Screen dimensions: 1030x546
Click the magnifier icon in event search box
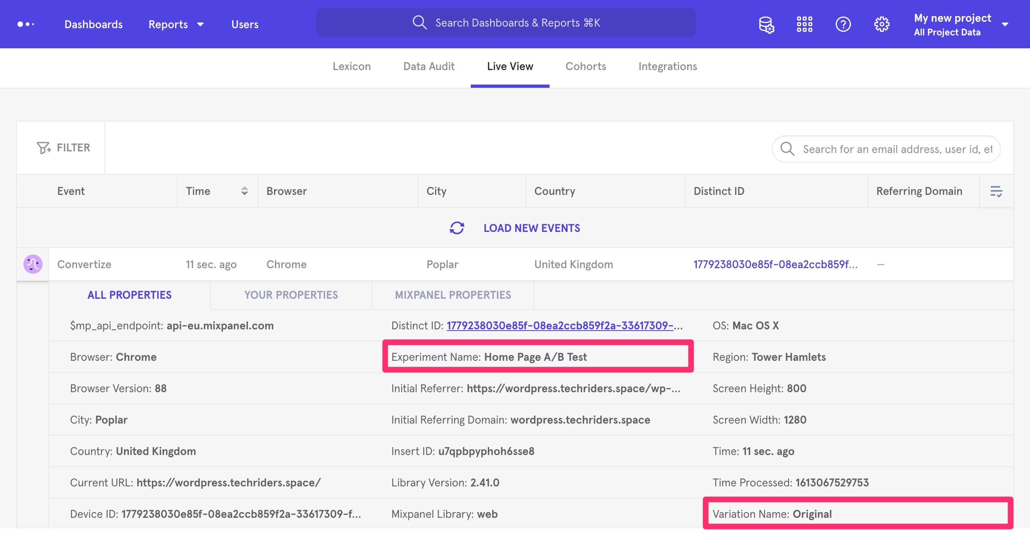point(787,149)
